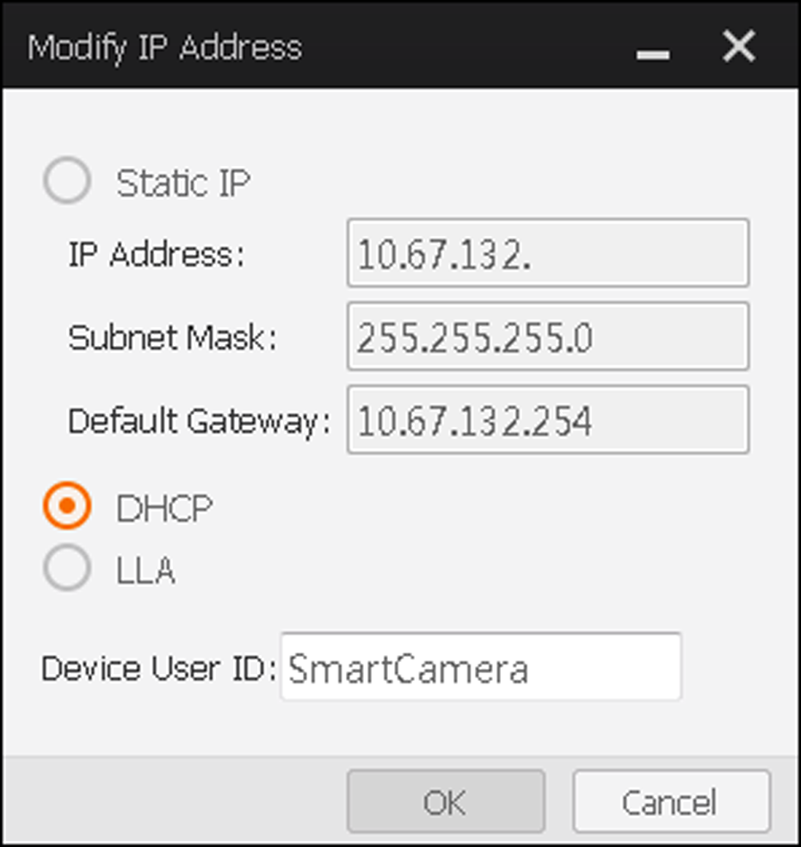
Task: Click the Default Gateway field
Action: (547, 420)
